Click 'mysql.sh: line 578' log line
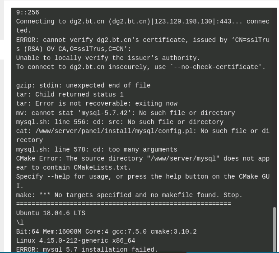 [97, 150]
